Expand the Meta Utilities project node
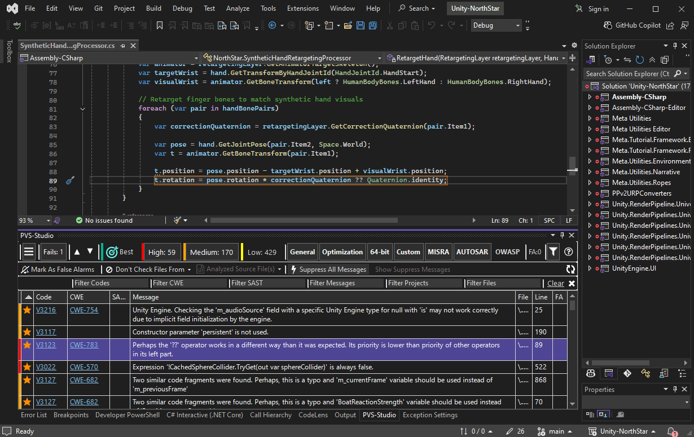The width and height of the screenshot is (694, 437). pyautogui.click(x=590, y=118)
